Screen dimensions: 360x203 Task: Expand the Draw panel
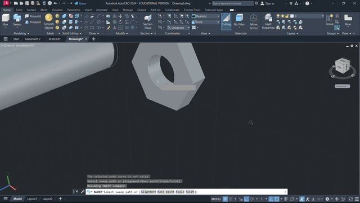(x=94, y=34)
